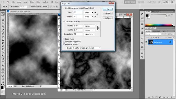Select the Pen tool
Screen dimensions: 176x99
click(3, 59)
